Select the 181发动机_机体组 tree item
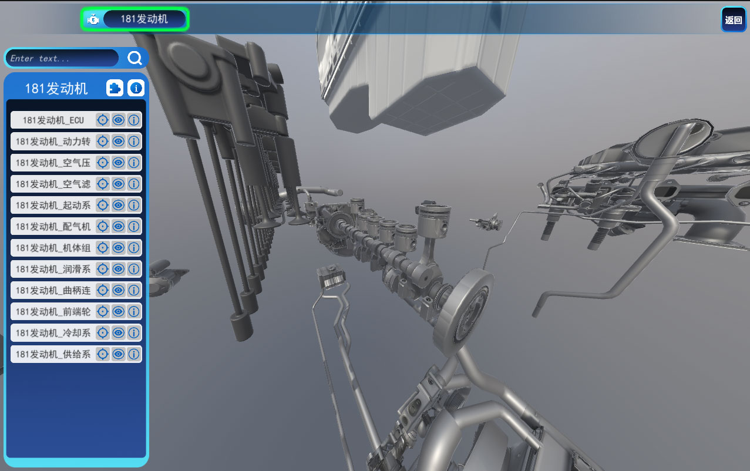750x471 pixels. [53, 248]
